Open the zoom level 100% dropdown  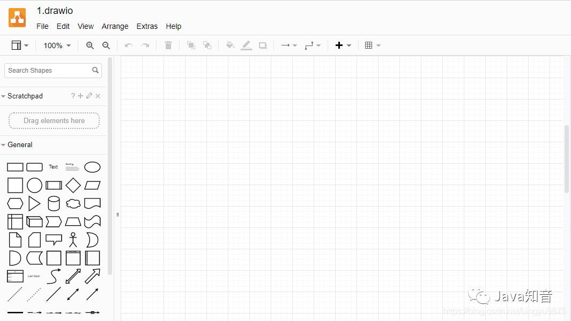point(57,45)
